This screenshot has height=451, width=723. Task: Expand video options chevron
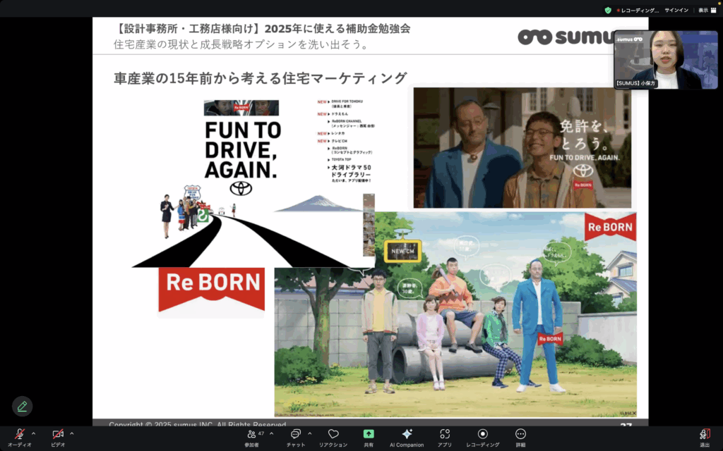tap(71, 433)
